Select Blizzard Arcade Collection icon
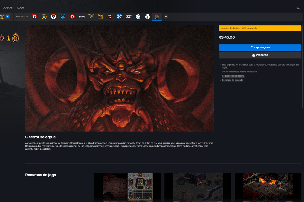The height and width of the screenshot is (202, 304). click(148, 17)
